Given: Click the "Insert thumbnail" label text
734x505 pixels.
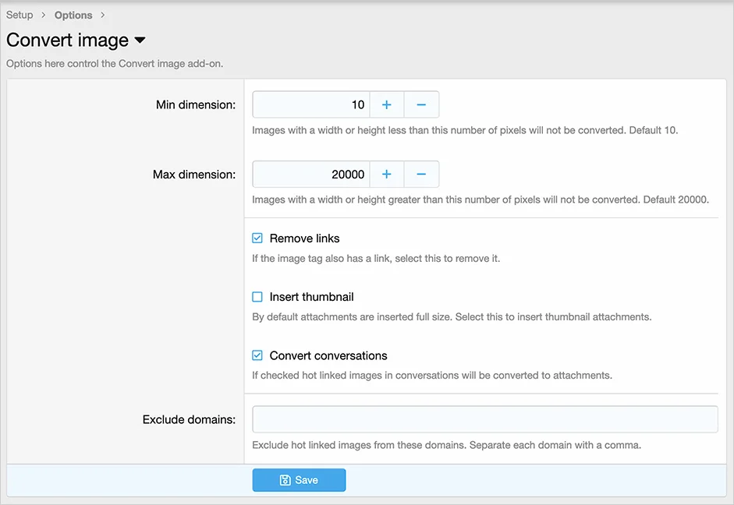Looking at the screenshot, I should [x=311, y=297].
